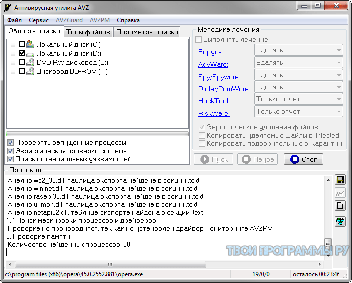Click the protocol vertical scrollbar up arrow
352x283 pixels.
[328, 179]
